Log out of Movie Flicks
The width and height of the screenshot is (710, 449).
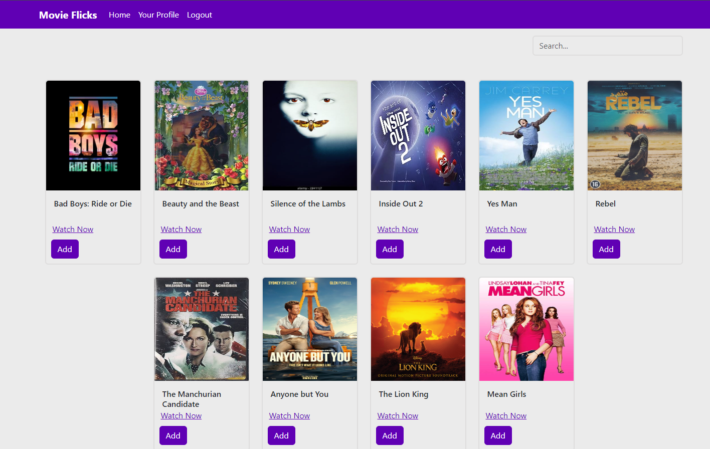tap(199, 15)
